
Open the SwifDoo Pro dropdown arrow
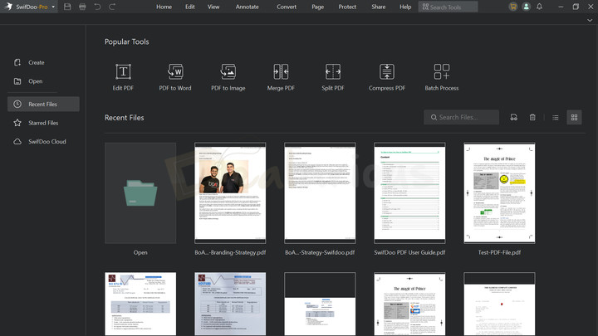[53, 7]
